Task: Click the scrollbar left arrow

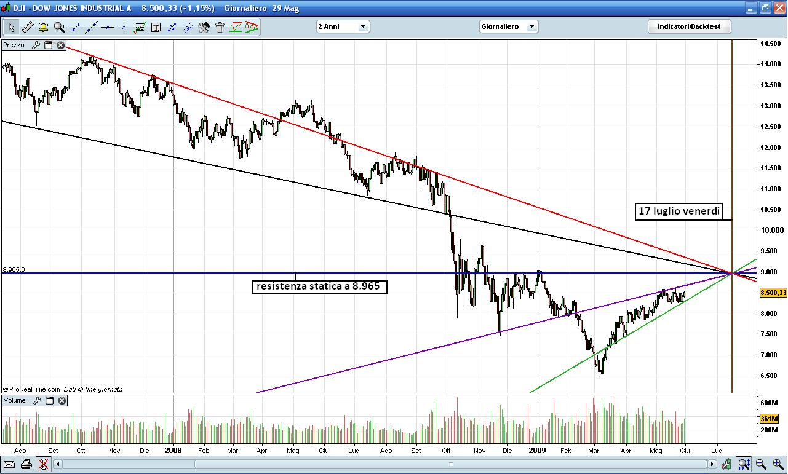Action: [x=58, y=464]
